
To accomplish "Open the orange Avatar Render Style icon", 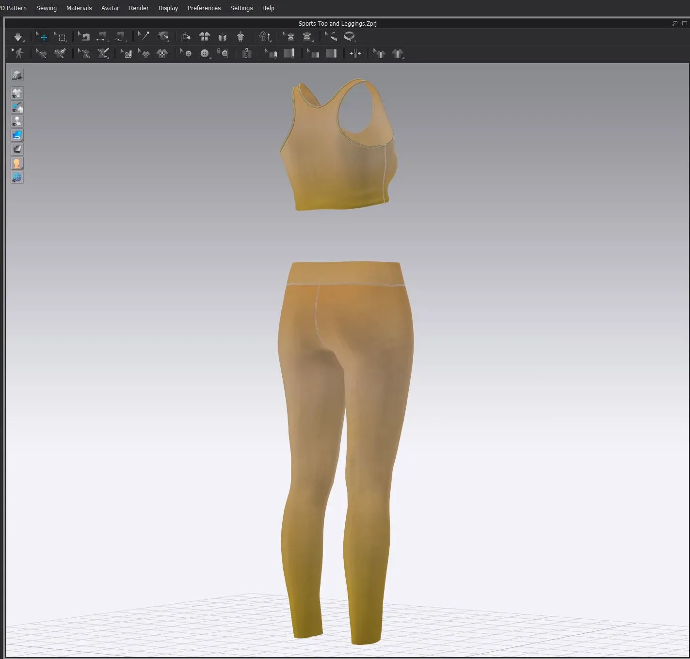I will click(17, 163).
